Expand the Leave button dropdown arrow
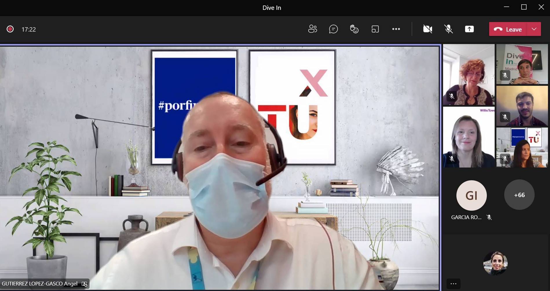 [x=534, y=29]
